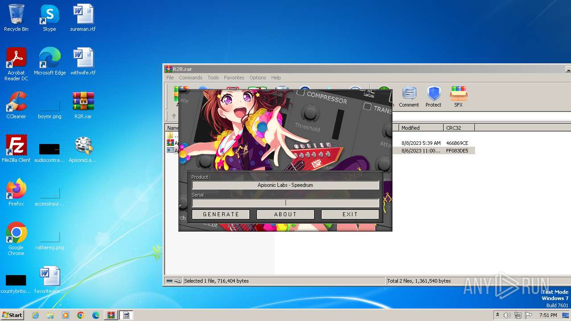The width and height of the screenshot is (571, 321).
Task: Open the Start menu
Action: click(x=12, y=315)
